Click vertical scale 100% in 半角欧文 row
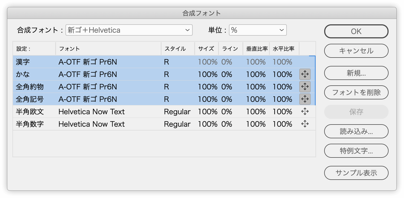This screenshot has width=404, height=198. pos(256,112)
